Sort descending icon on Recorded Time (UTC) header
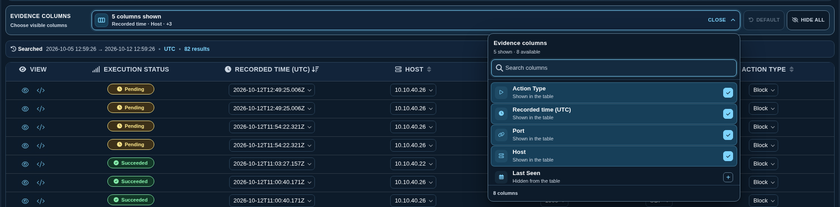Image resolution: width=840 pixels, height=207 pixels. 315,69
